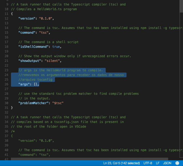Click "command": "tsc" on line 41
The height and width of the screenshot is (166, 183).
34,155
